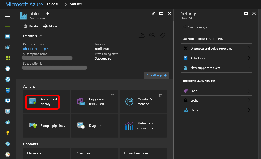Click Microsoft Azure portal home title

click(24, 4)
